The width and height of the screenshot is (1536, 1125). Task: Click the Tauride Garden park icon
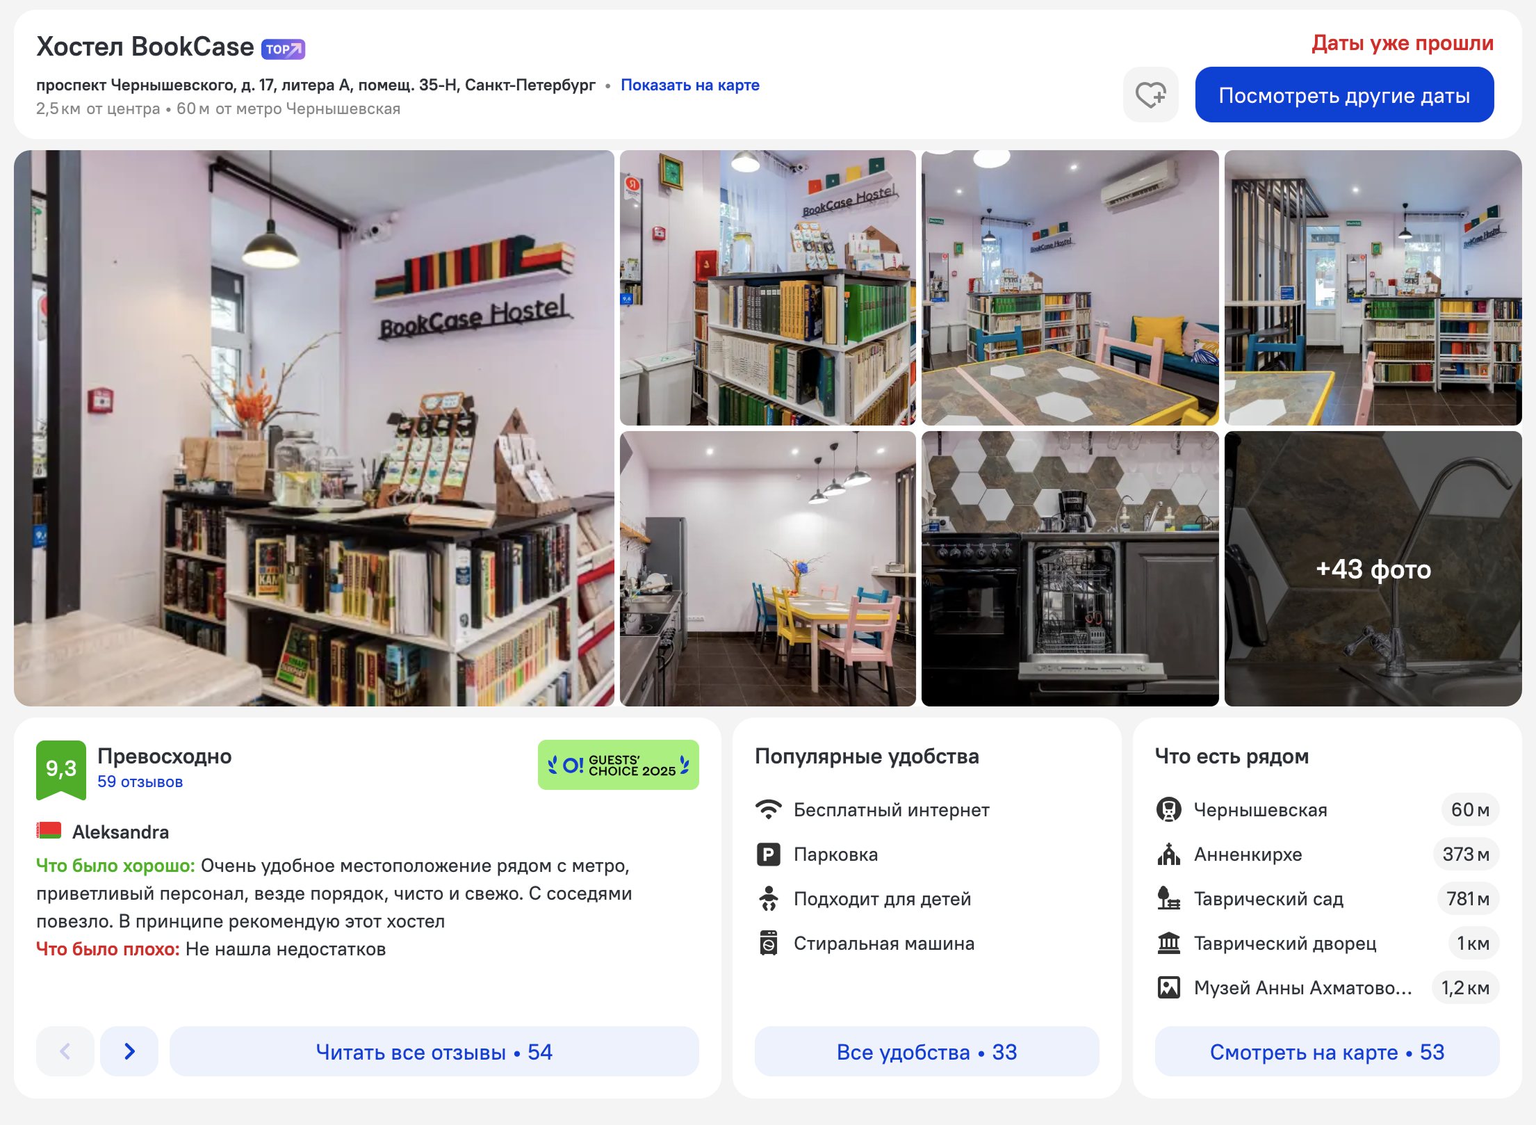[1168, 898]
